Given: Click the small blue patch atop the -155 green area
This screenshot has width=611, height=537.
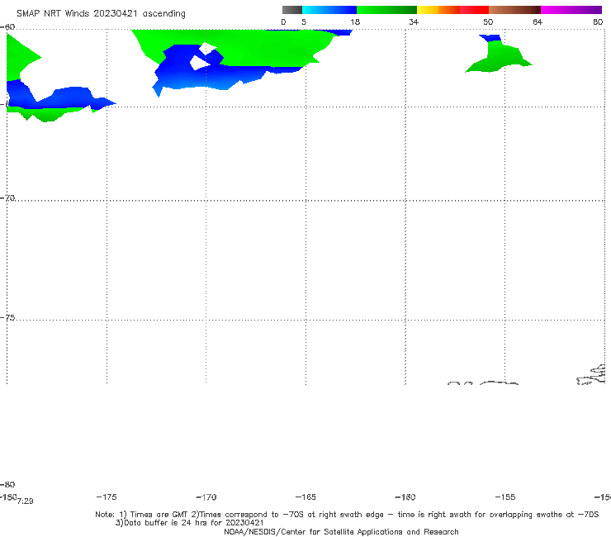Looking at the screenshot, I should (x=491, y=37).
